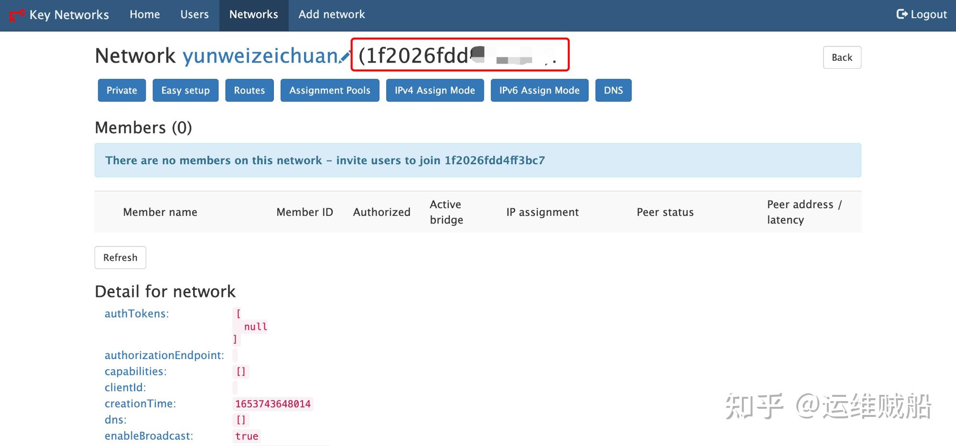Click the enableBroadcast value true
The height and width of the screenshot is (446, 956).
(247, 436)
